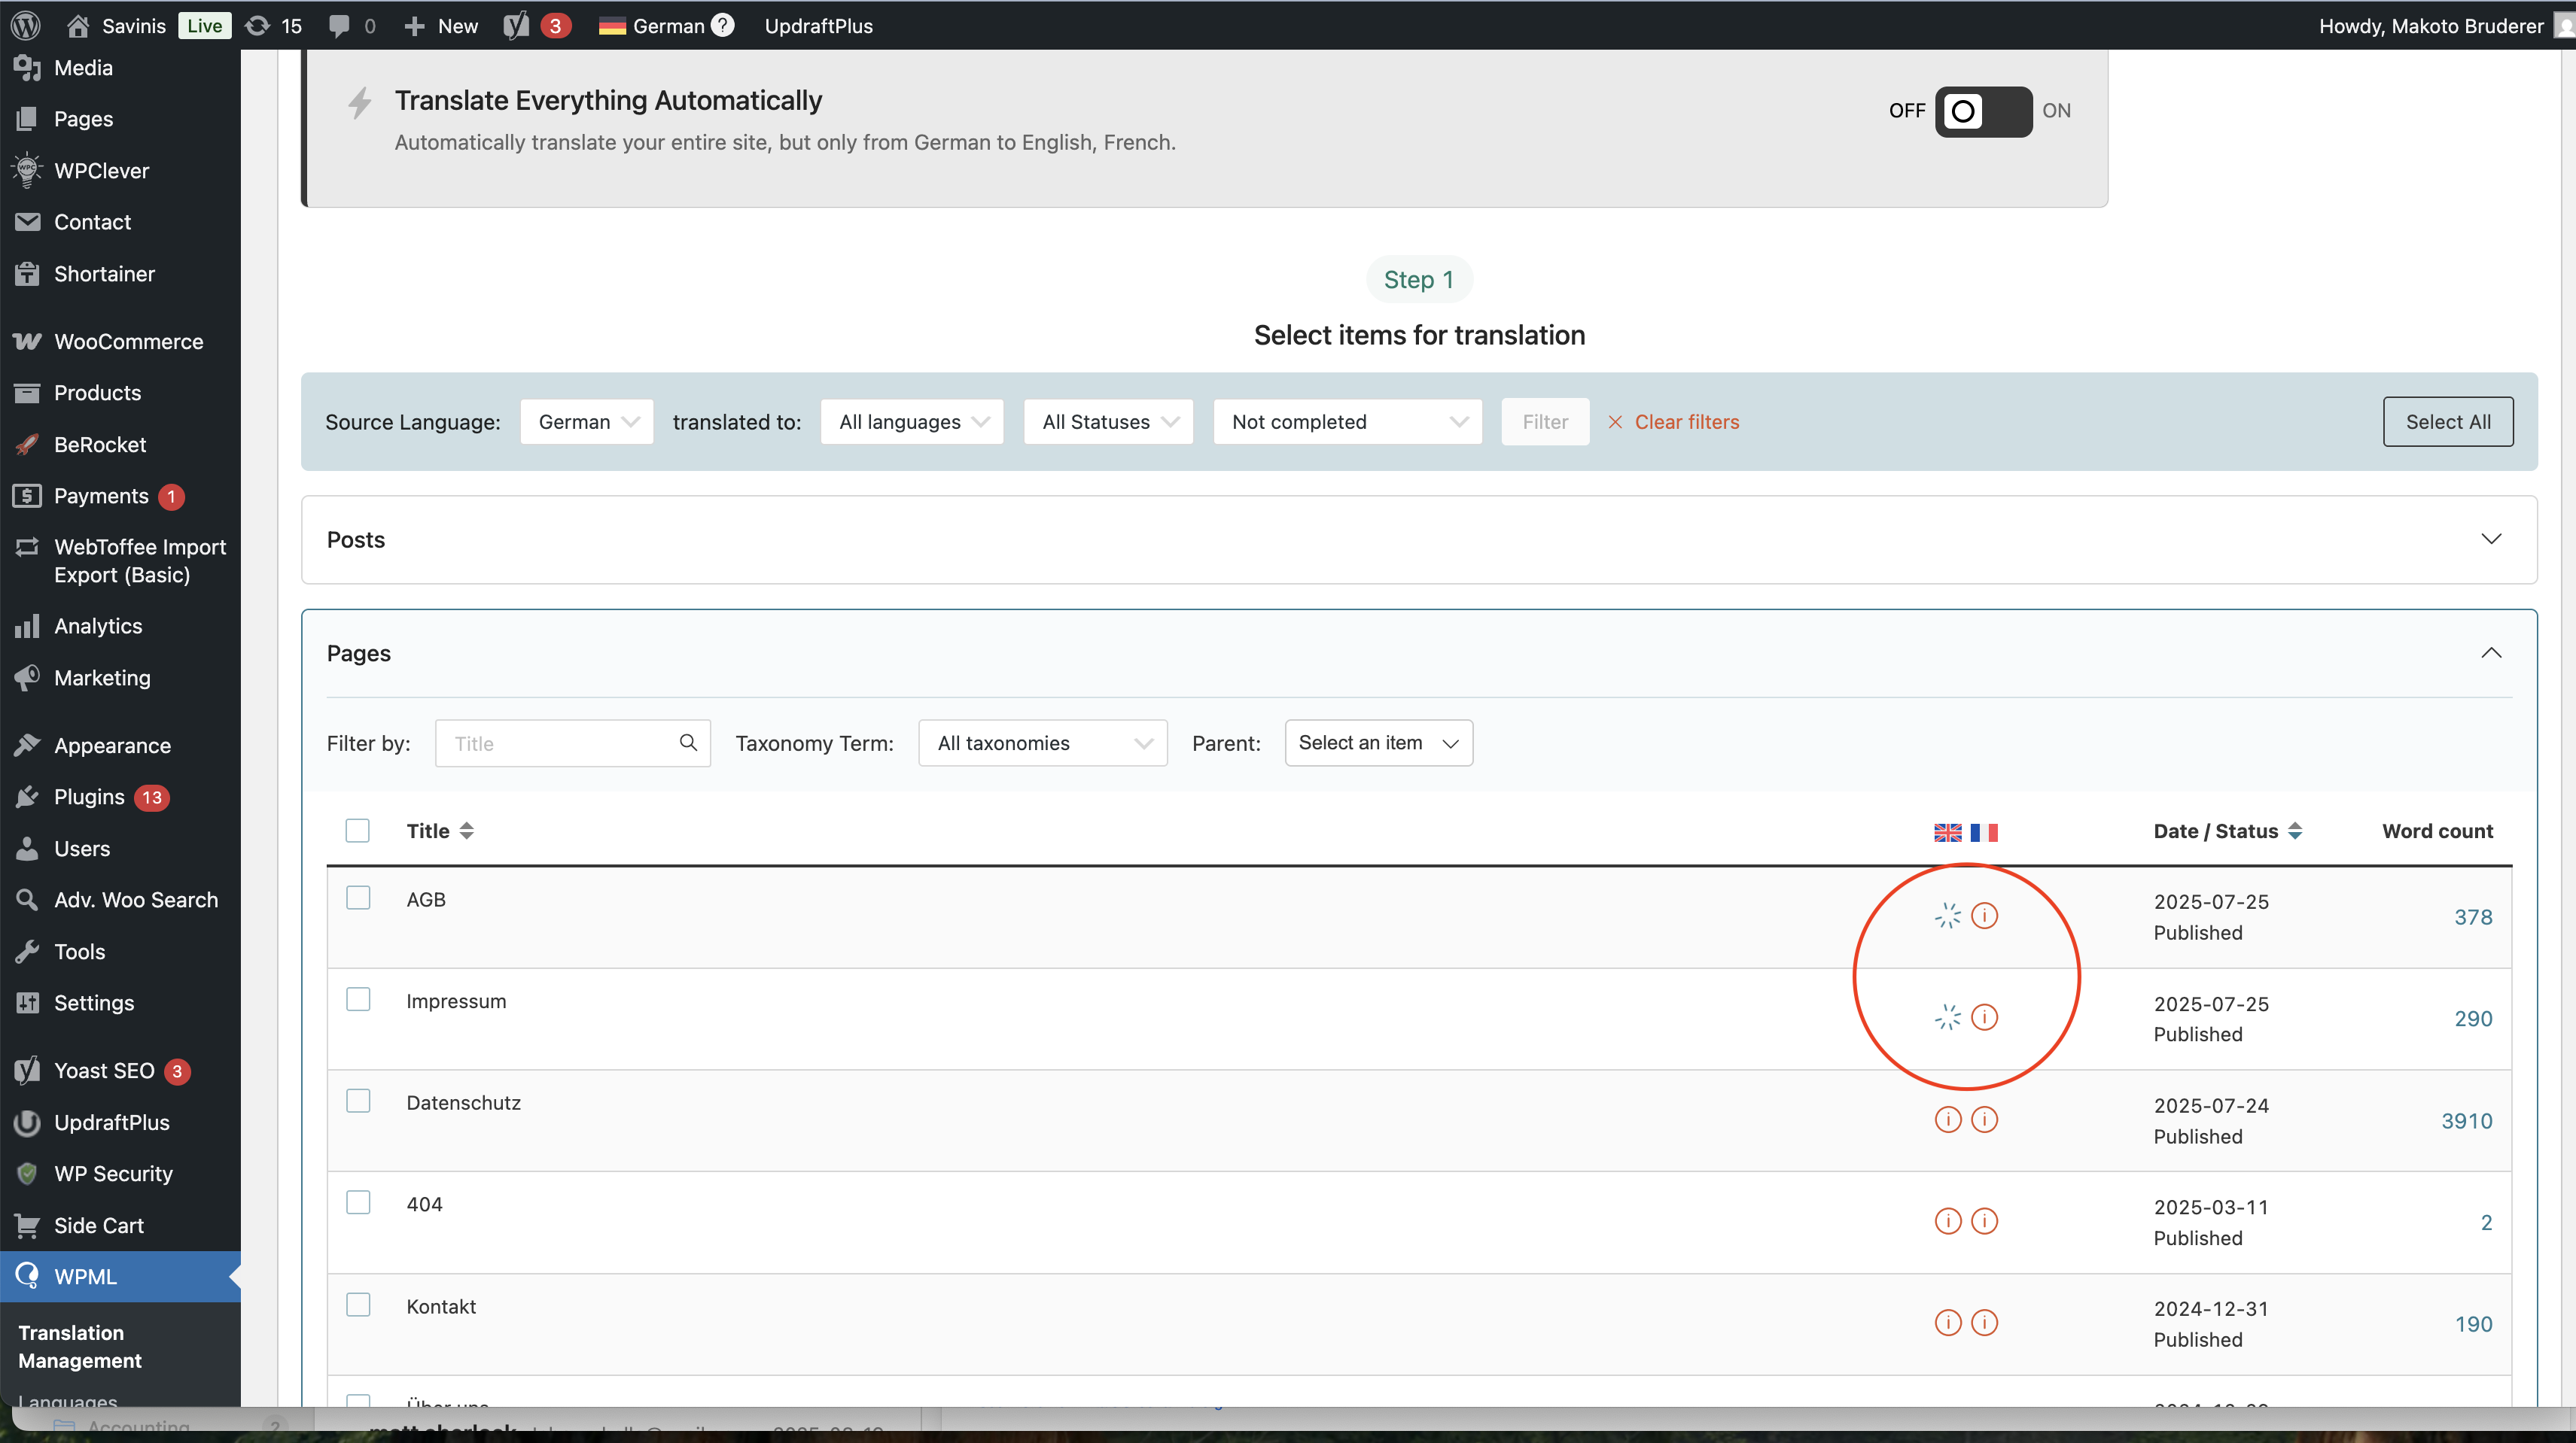Click AGB English translation in-progress icon
This screenshot has width=2576, height=1443.
pyautogui.click(x=1947, y=916)
